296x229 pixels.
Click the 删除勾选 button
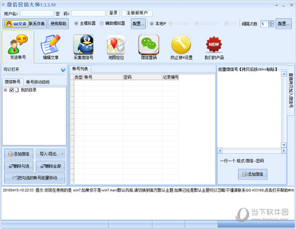[19, 166]
